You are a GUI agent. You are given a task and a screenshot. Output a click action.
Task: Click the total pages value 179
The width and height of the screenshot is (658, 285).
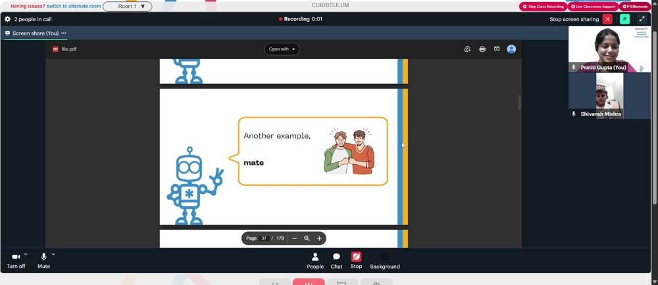[x=280, y=238]
